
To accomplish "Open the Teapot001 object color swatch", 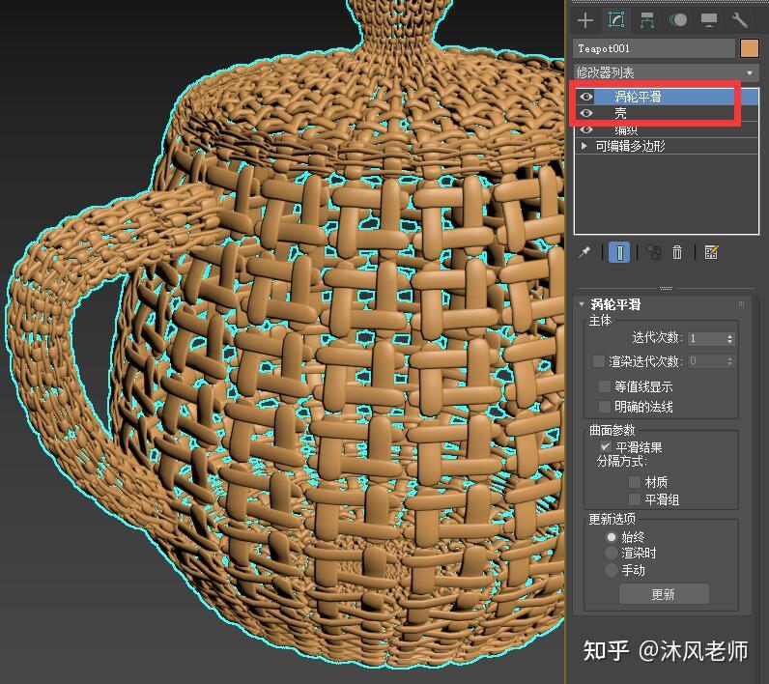I will click(x=750, y=48).
